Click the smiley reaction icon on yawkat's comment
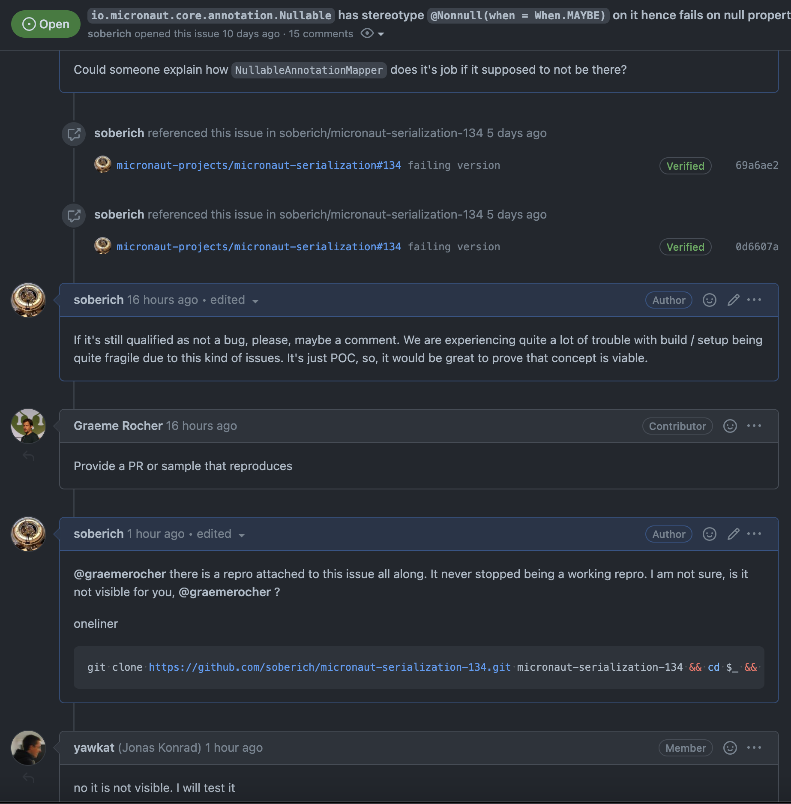791x804 pixels. click(730, 747)
